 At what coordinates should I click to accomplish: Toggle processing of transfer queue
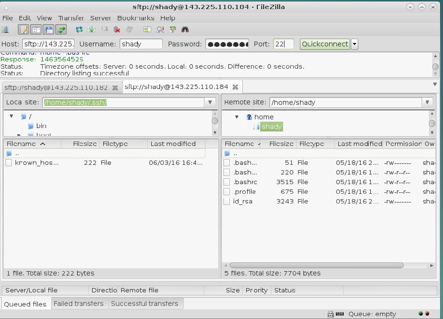click(92, 29)
